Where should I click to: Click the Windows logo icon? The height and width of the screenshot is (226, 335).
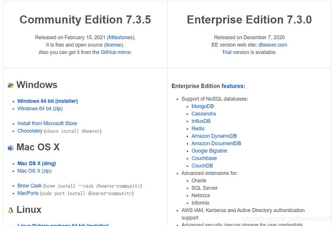click(x=11, y=85)
